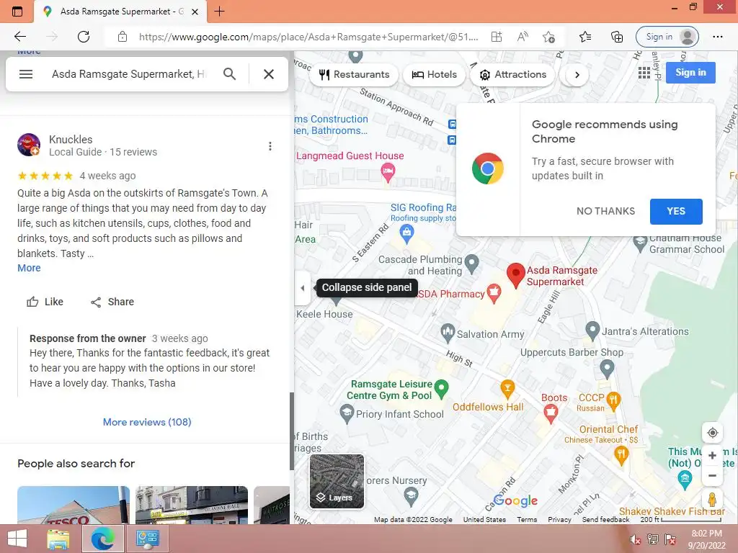Click Send feedback in the map footer

click(x=605, y=520)
